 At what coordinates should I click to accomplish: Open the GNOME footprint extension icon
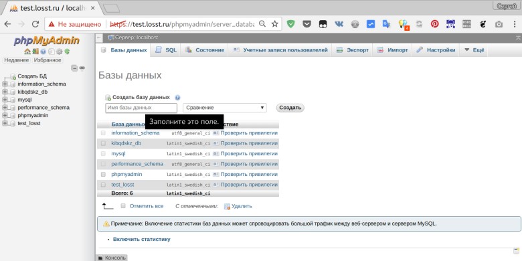(x=483, y=24)
